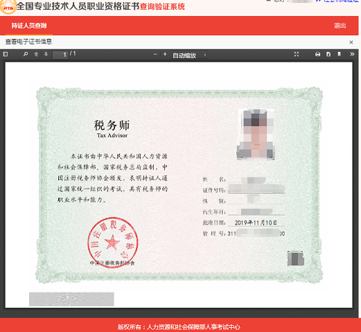The width and height of the screenshot is (361, 332).
Task: Close the 查看电子证书信息 dialog
Action: click(x=351, y=42)
